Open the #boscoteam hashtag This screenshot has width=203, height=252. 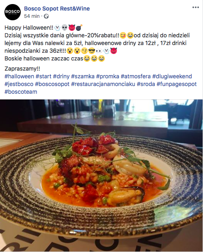coord(21,92)
